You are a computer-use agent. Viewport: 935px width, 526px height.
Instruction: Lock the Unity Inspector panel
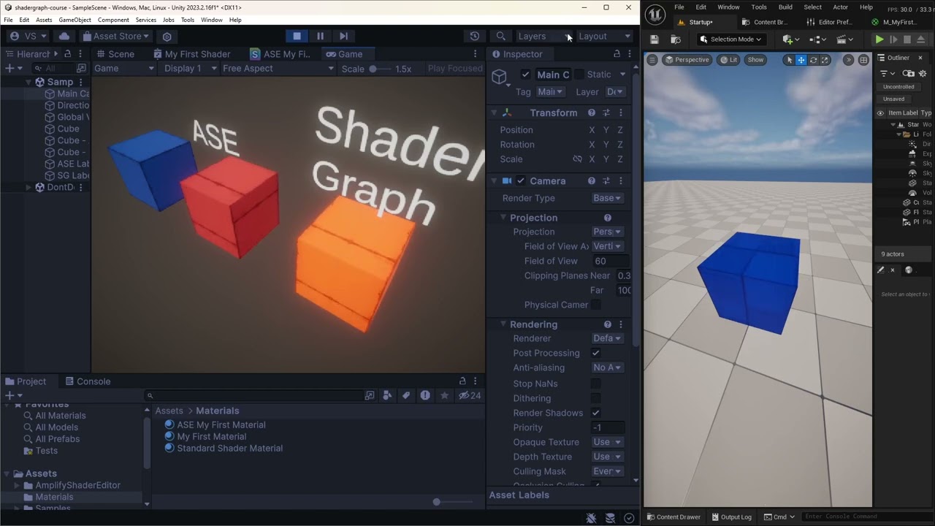point(617,54)
